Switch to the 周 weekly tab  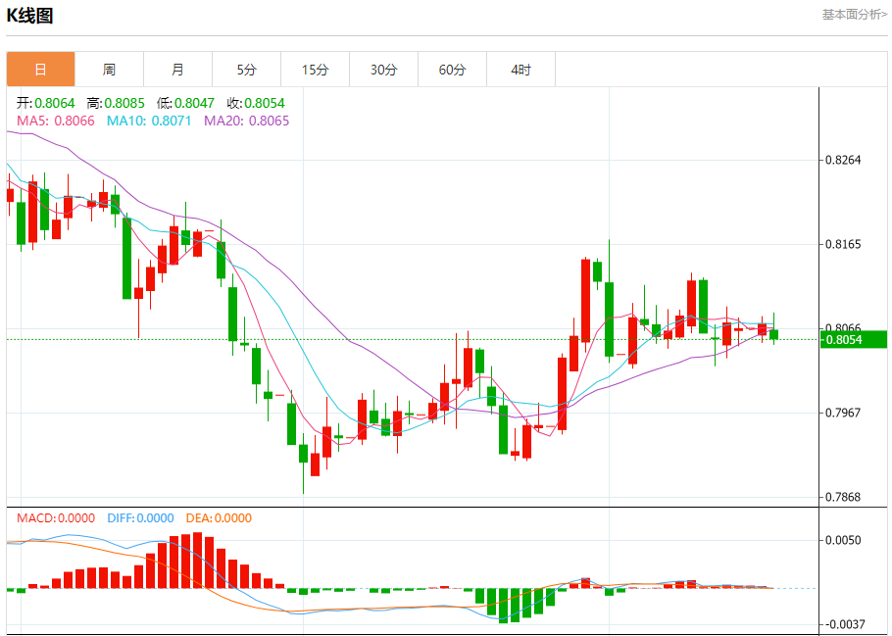pos(109,70)
